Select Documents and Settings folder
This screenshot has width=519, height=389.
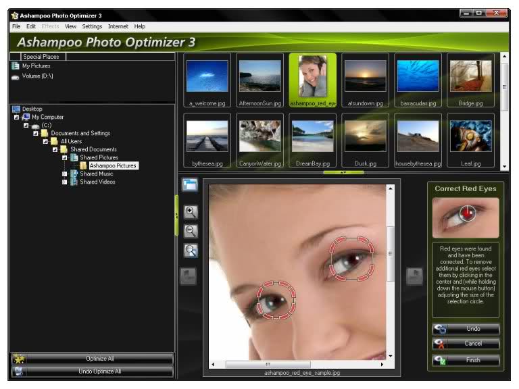point(80,133)
